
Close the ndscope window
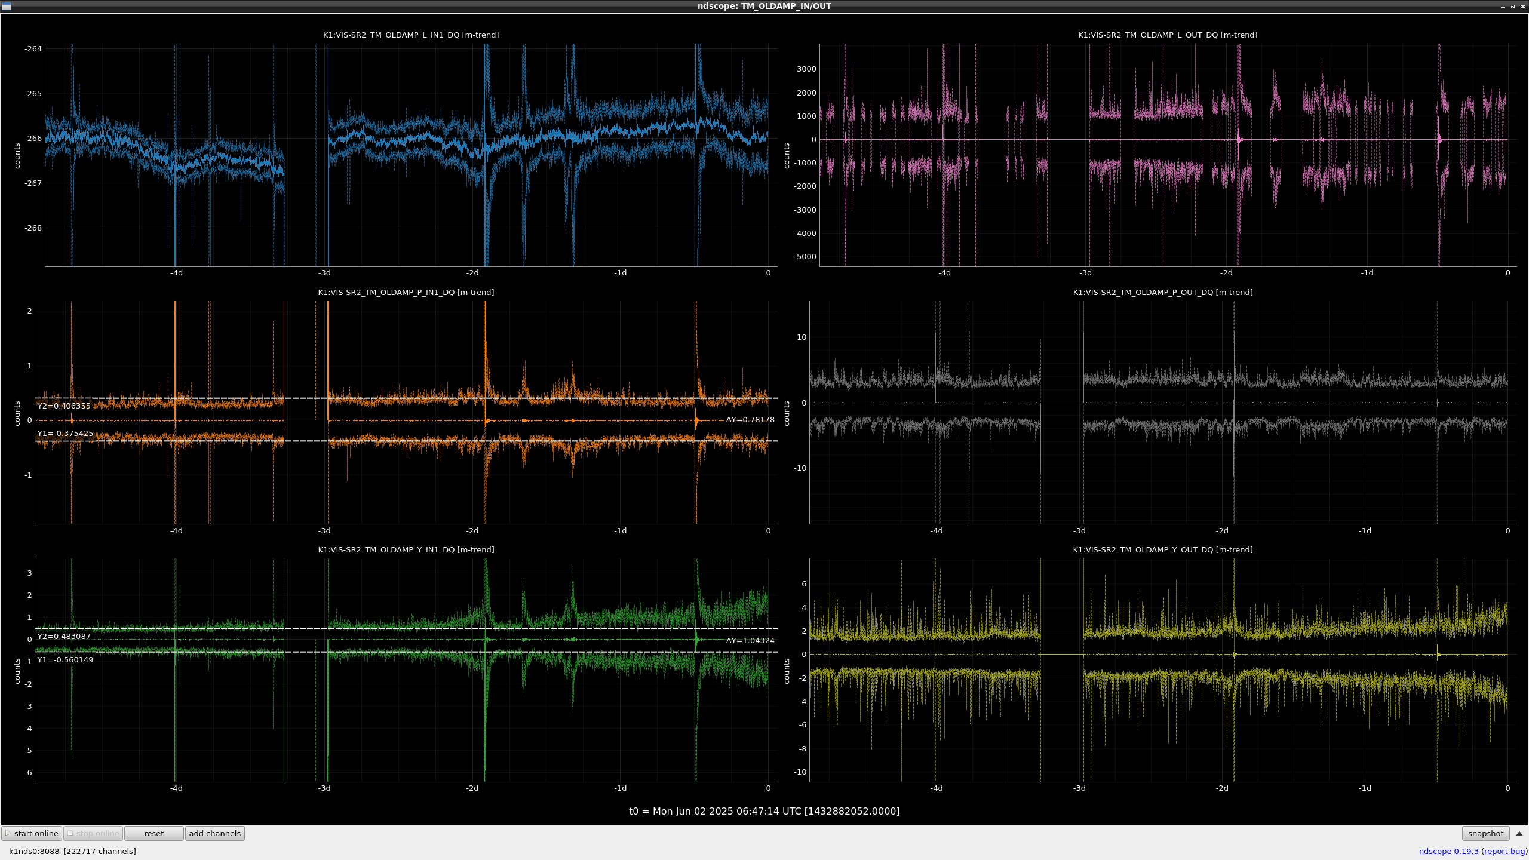(x=1523, y=6)
